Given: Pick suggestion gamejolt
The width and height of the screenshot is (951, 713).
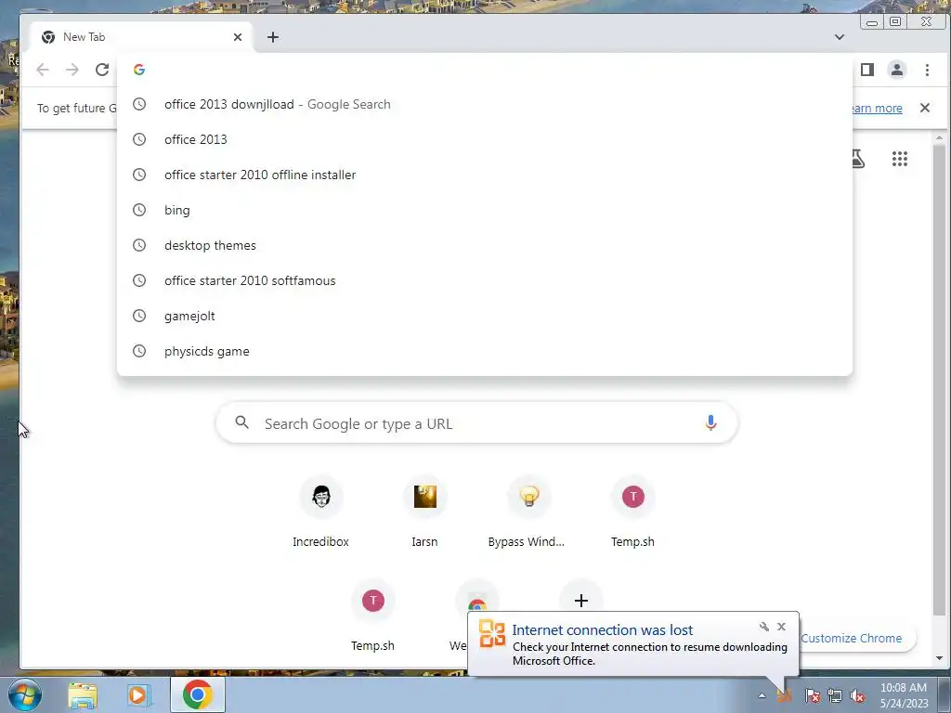Looking at the screenshot, I should (485, 316).
